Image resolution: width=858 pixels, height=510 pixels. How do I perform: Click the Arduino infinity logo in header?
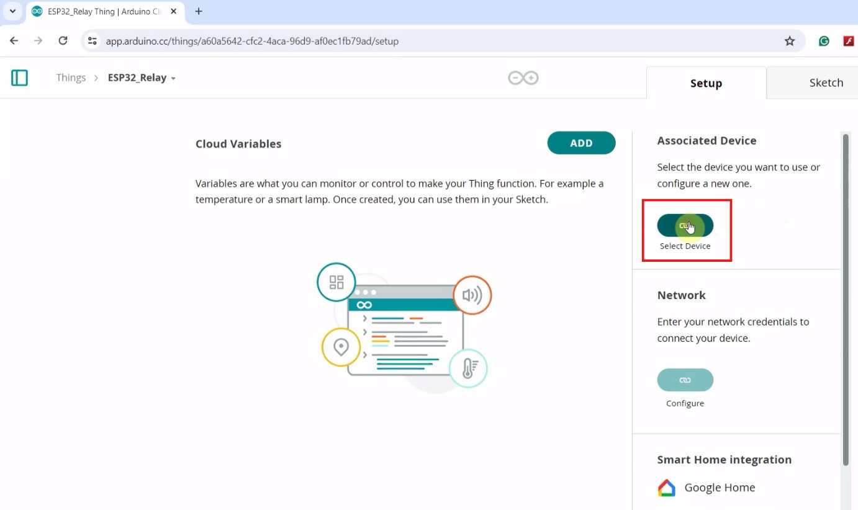click(x=523, y=78)
